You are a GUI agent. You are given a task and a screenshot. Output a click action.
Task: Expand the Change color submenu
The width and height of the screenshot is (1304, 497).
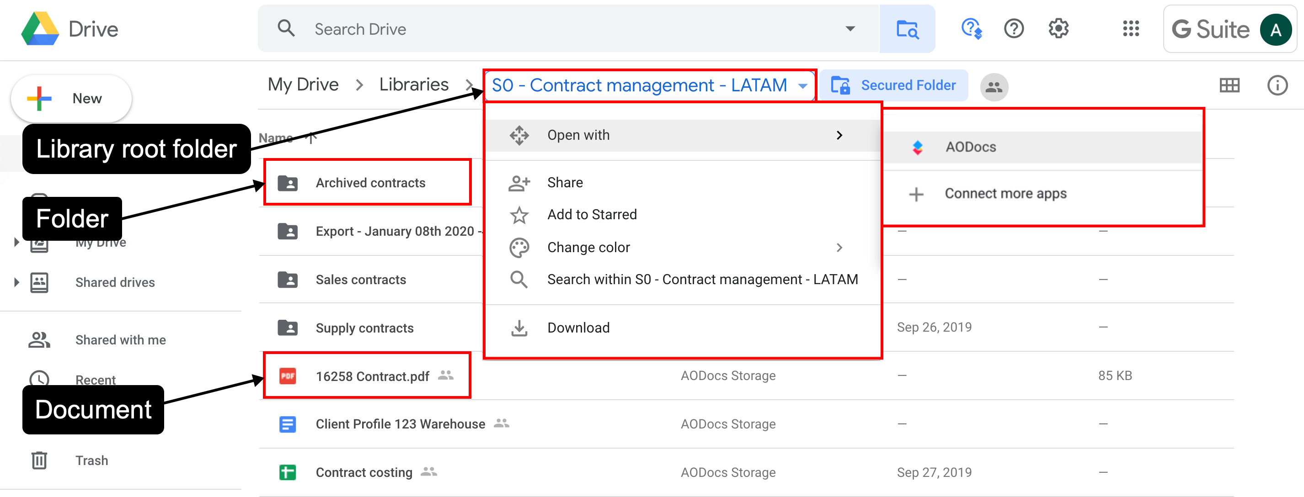click(x=588, y=247)
